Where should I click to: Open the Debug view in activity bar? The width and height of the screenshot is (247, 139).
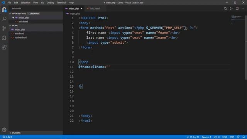tap(4, 38)
